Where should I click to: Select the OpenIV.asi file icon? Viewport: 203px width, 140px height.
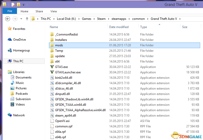[x=52, y=121]
